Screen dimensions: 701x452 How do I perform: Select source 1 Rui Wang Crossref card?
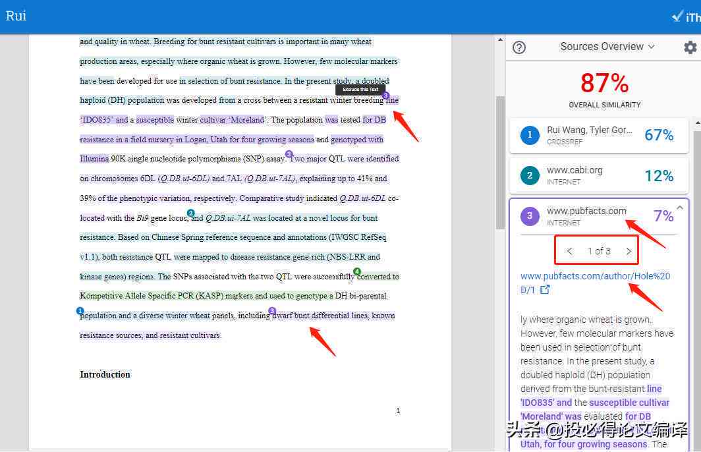[x=599, y=135]
